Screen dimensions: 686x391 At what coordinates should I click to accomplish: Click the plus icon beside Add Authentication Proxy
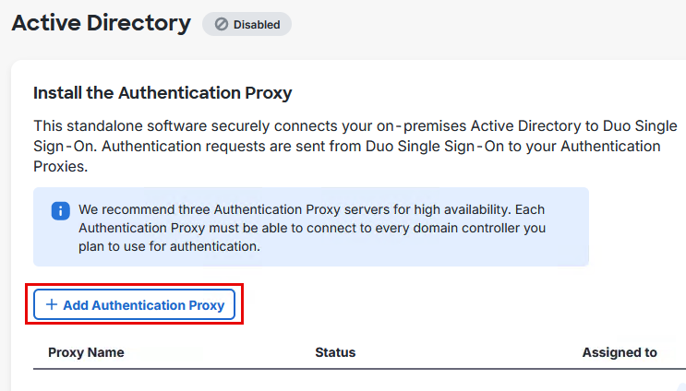(x=52, y=304)
